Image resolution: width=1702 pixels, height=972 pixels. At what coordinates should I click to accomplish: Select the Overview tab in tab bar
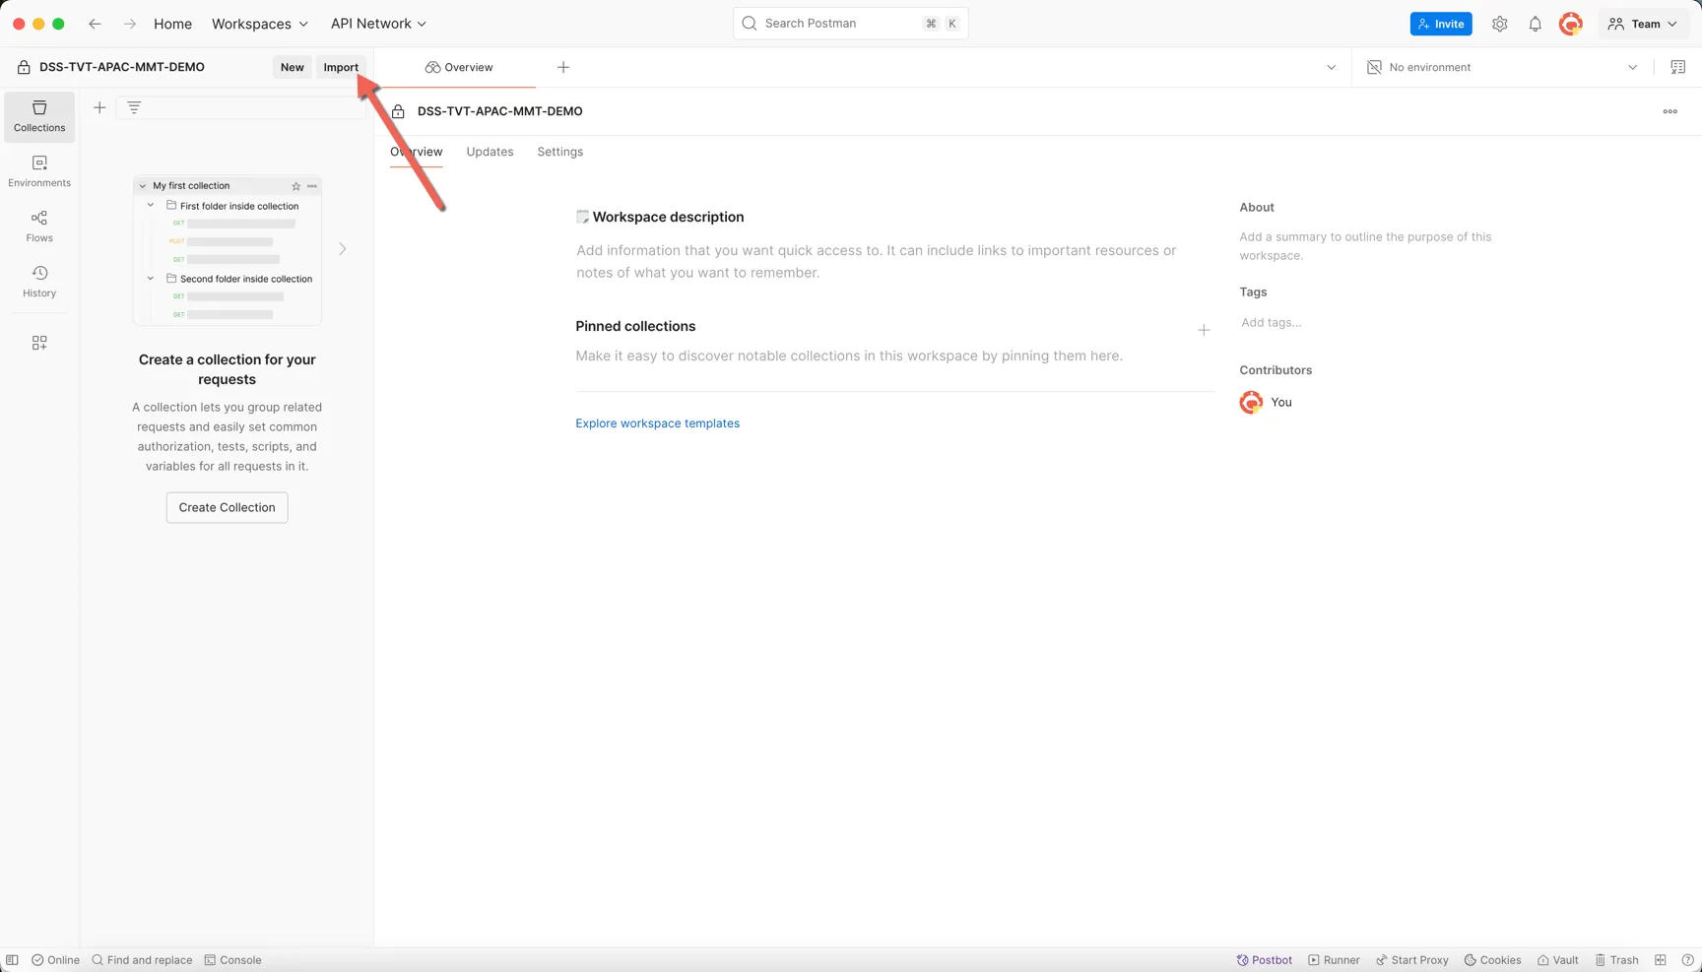coord(459,67)
